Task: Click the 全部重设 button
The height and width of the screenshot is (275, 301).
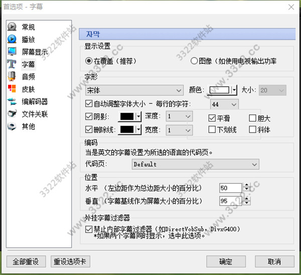Action: (26, 261)
